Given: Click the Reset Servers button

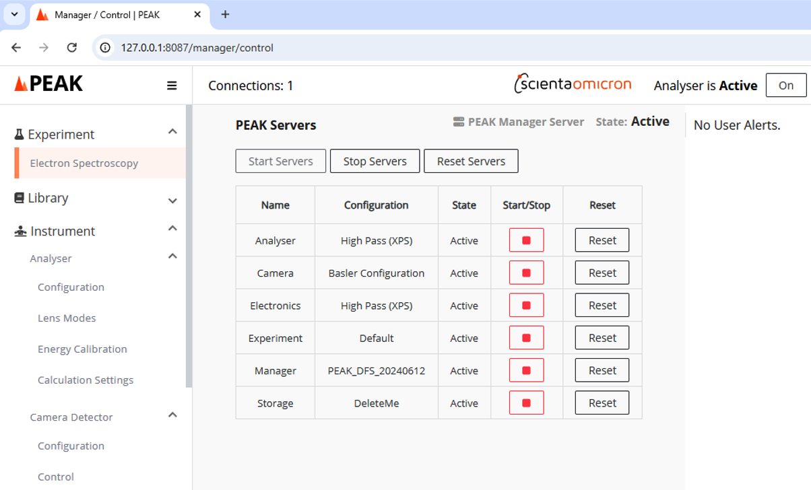Looking at the screenshot, I should 471,162.
